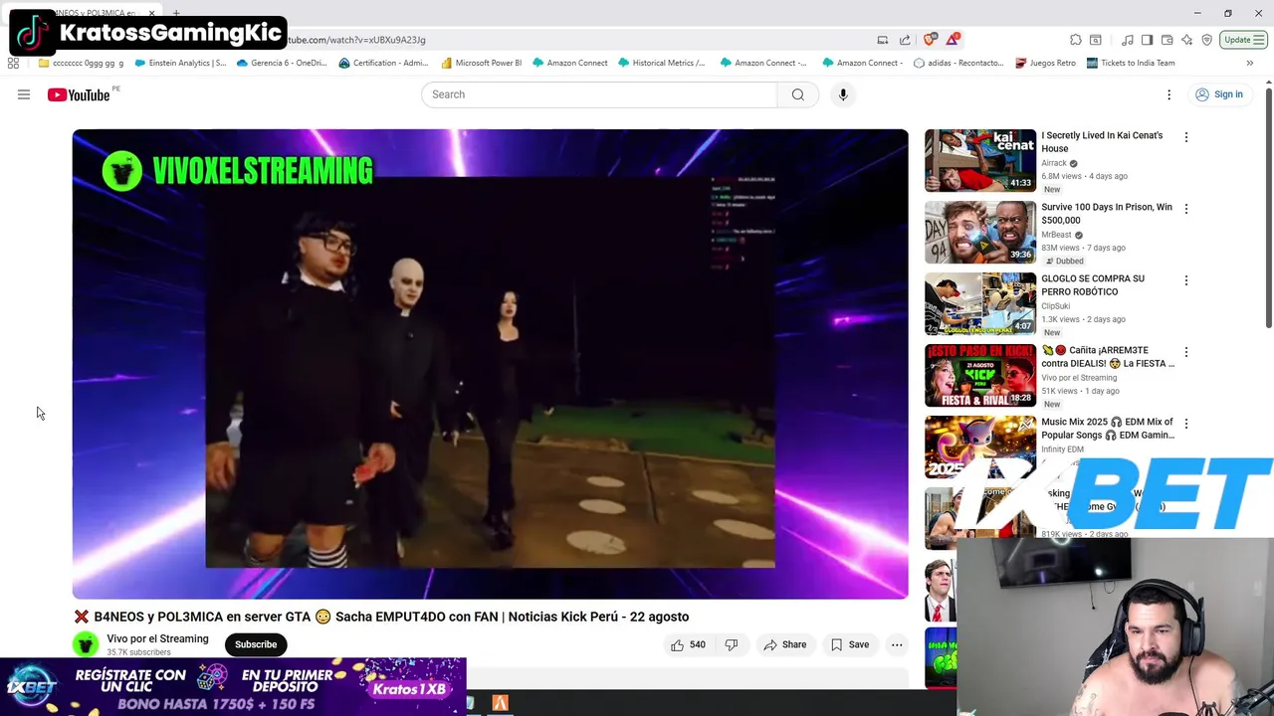Click the screen icon beside share in the address bar
Viewport: 1274px width, 716px height.
(x=883, y=40)
